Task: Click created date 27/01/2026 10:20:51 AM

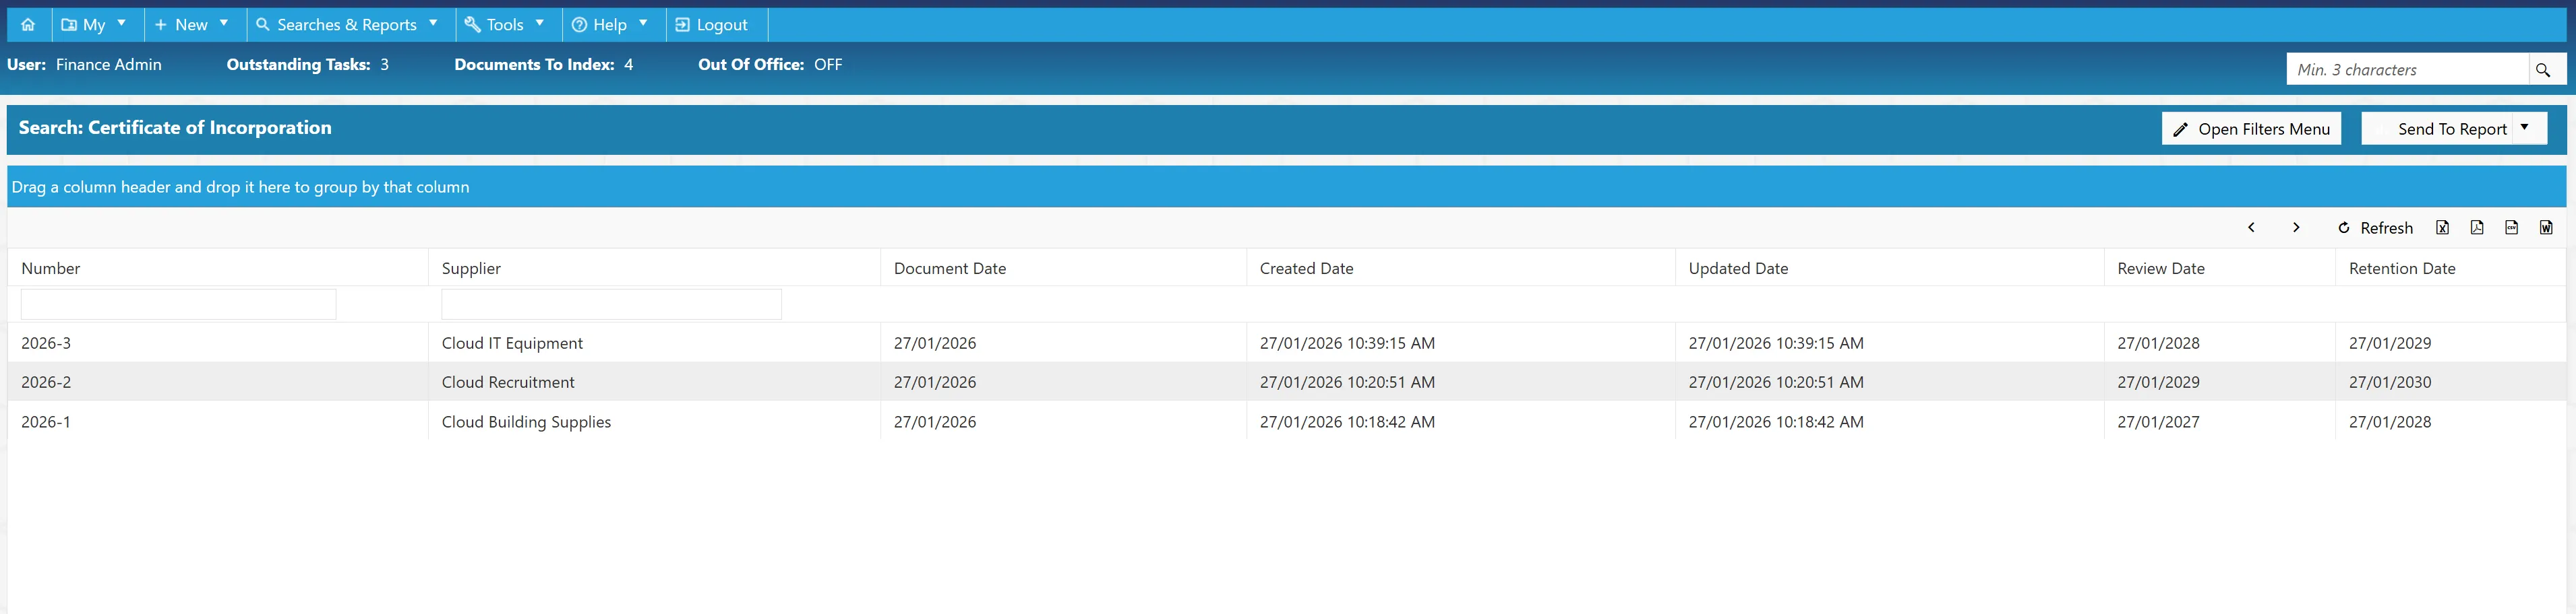Action: click(x=1347, y=382)
